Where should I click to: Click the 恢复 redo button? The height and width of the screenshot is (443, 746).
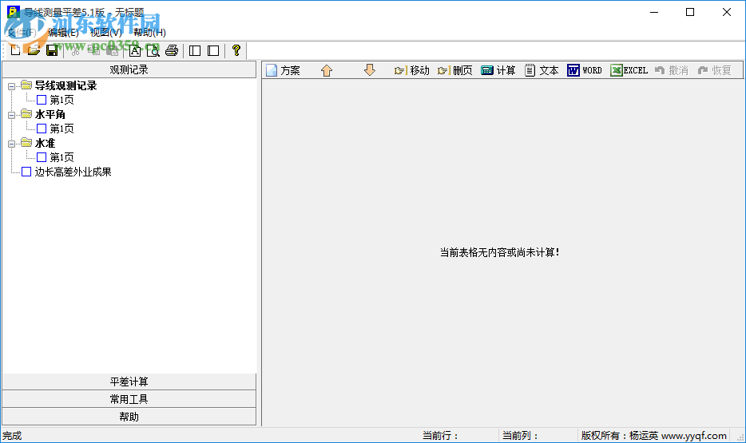coord(714,70)
